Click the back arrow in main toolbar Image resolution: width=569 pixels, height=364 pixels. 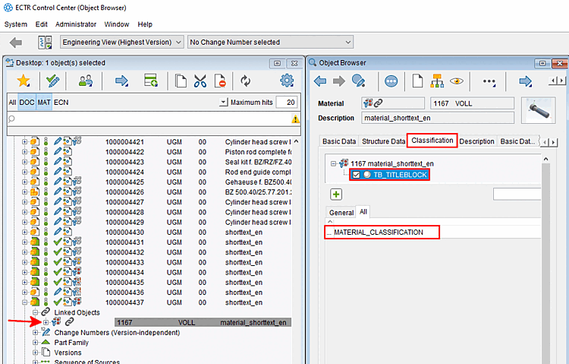(x=16, y=43)
